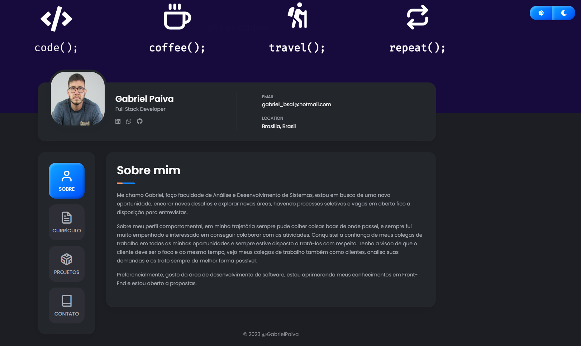Image resolution: width=581 pixels, height=346 pixels.
Task: Click the Gabriel Paiva name heading
Action: coord(144,99)
